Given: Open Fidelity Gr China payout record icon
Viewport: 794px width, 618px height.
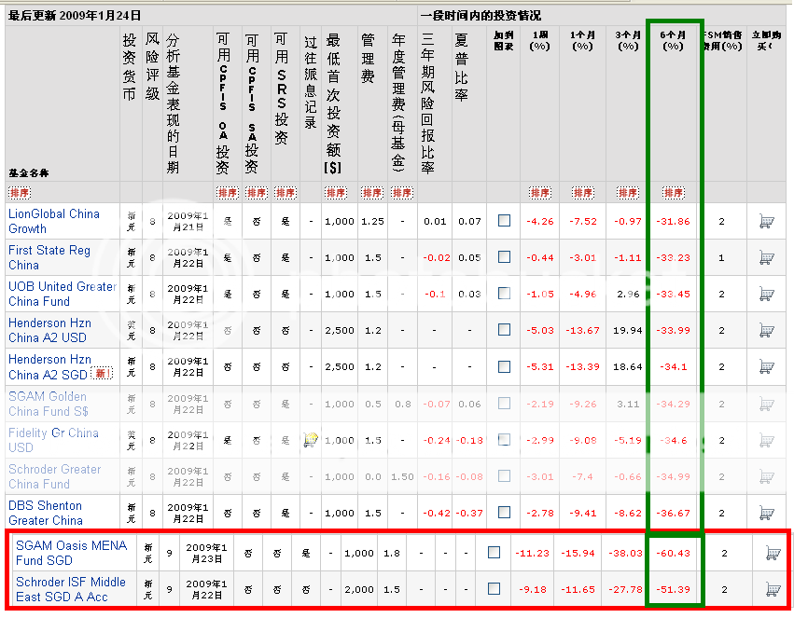Looking at the screenshot, I should [312, 440].
